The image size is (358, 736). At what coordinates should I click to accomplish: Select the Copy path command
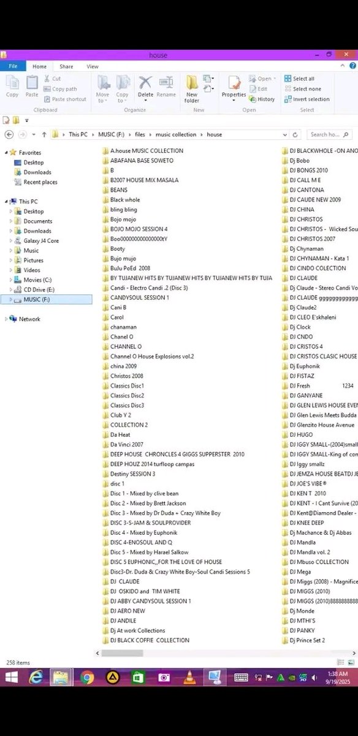point(59,89)
